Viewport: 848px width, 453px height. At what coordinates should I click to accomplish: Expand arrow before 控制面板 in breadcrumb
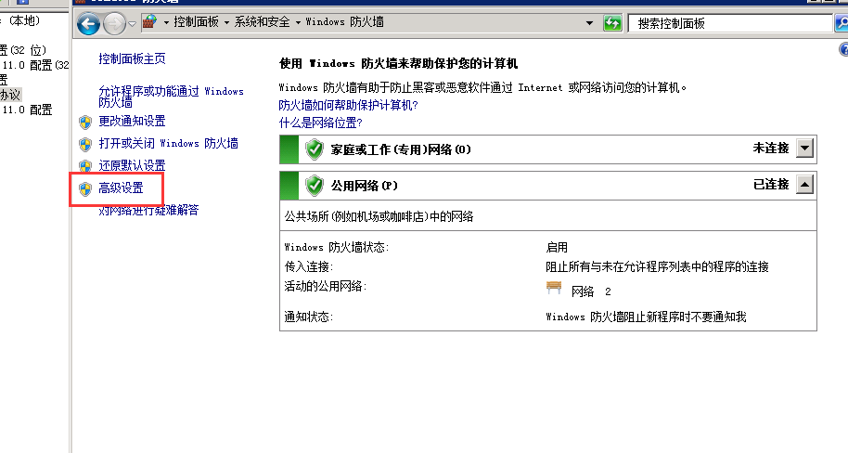click(x=166, y=22)
